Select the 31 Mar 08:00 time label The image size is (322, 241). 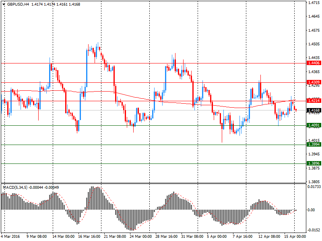[192, 237]
